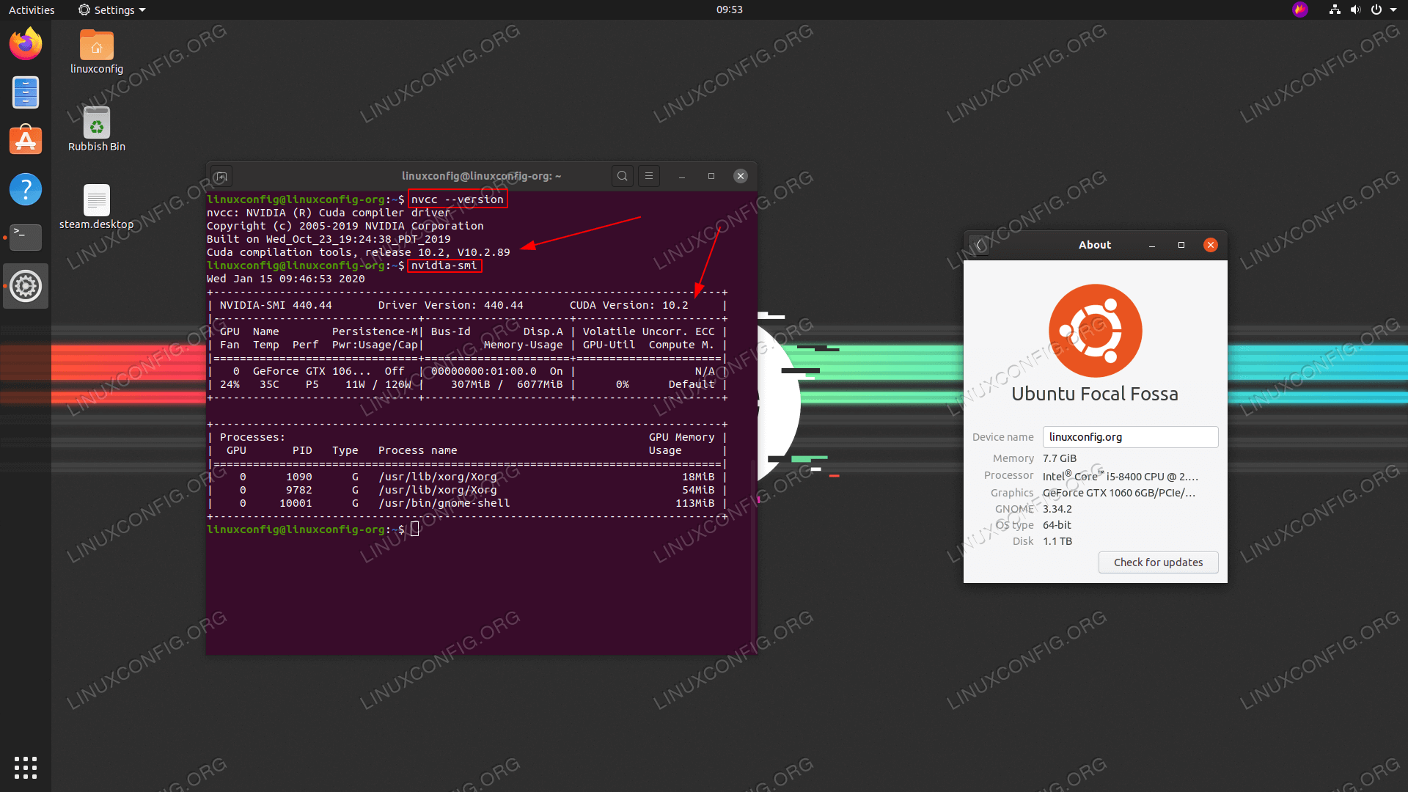Click GNOME version '3.34.2'
This screenshot has height=792, width=1408.
1057,509
